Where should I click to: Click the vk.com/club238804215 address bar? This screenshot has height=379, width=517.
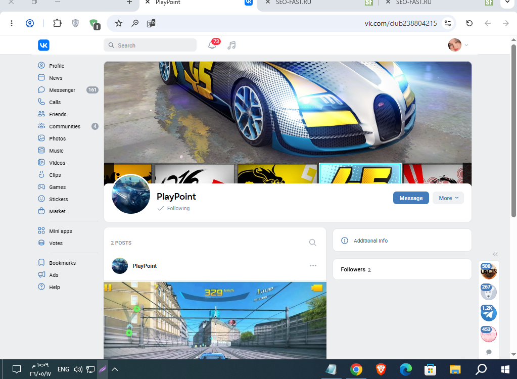(x=400, y=23)
